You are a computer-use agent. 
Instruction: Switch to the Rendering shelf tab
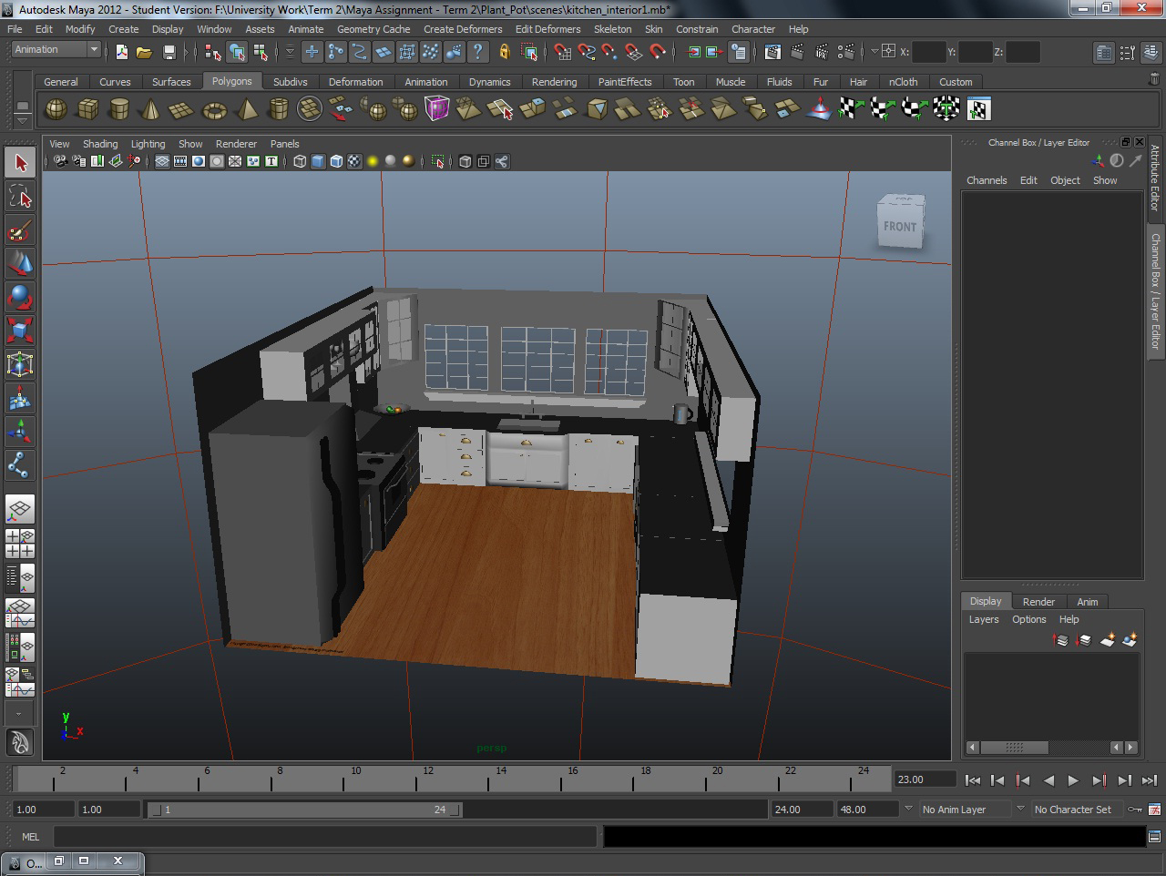pos(554,82)
